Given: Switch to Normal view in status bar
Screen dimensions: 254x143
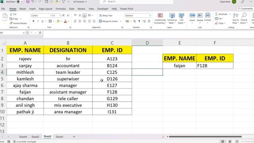Looking at the screenshot, I should [223, 141].
